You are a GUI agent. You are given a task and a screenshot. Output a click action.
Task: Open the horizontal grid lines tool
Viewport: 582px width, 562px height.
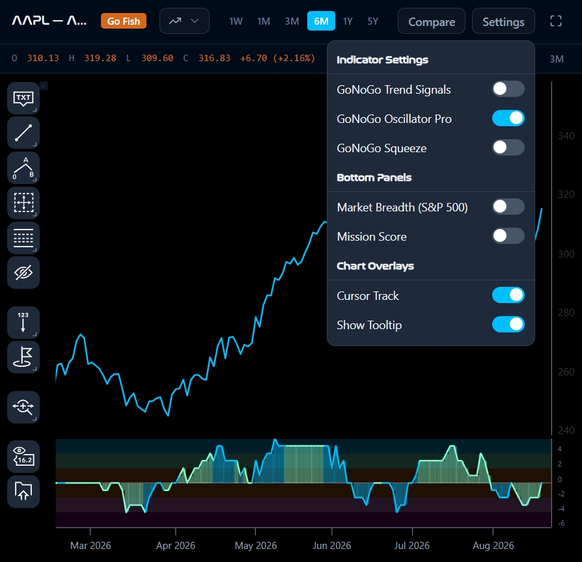[23, 238]
